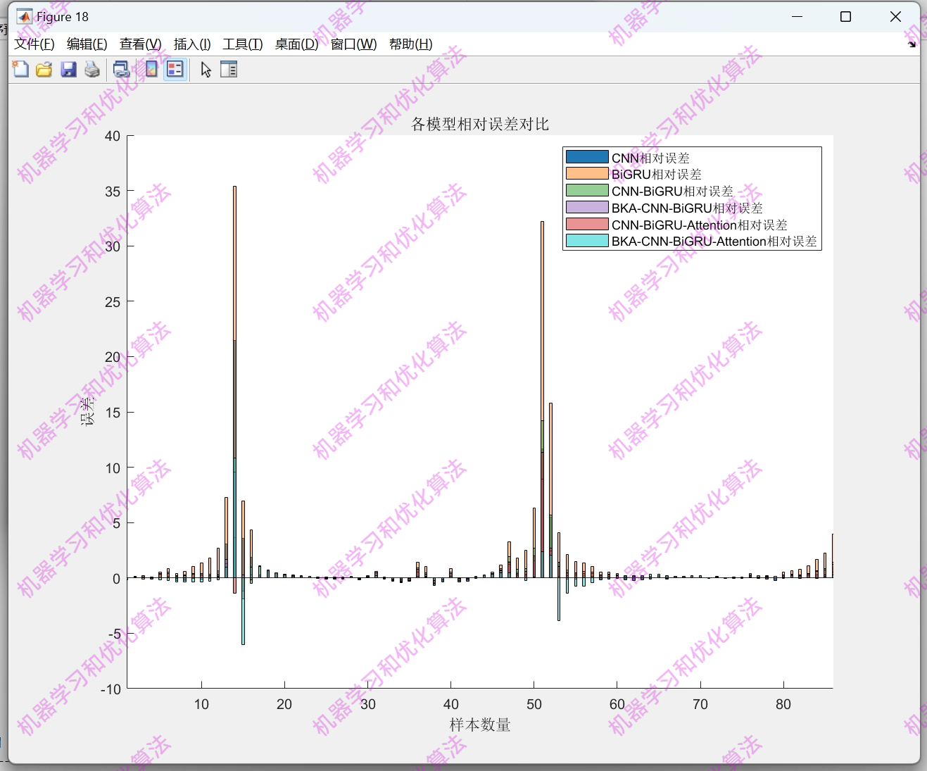Open the 桌面(D) menu
927x771 pixels.
[296, 44]
